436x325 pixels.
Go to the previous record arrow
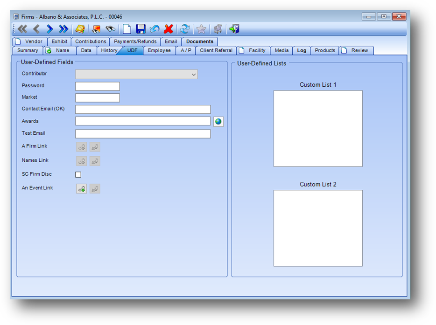click(36, 29)
